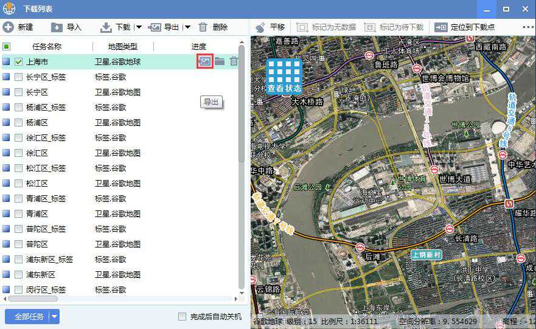Click the Delete (删除) trash icon in toolbar
This screenshot has height=329, width=536.
pyautogui.click(x=203, y=27)
